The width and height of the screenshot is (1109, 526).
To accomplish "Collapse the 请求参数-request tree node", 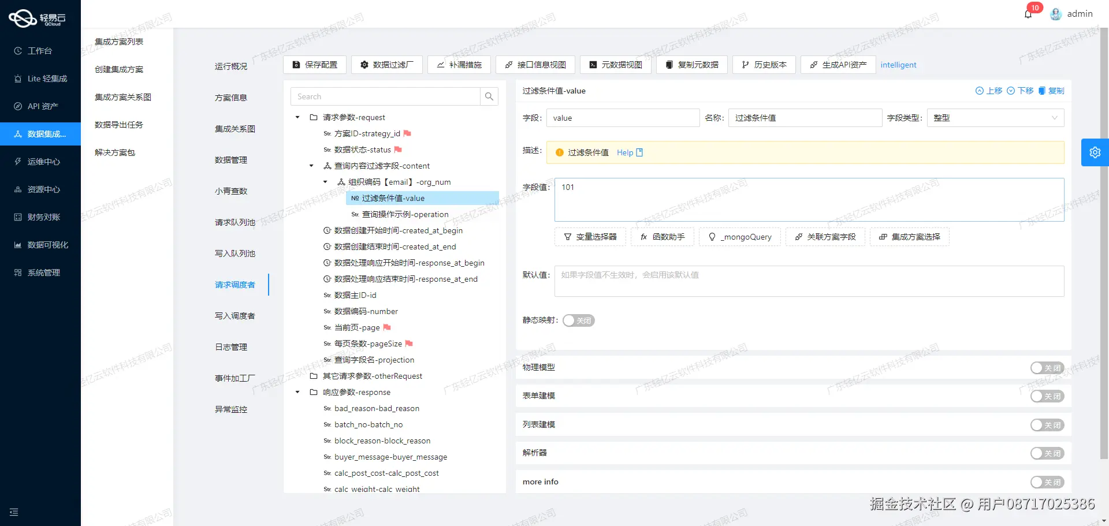I will click(297, 117).
